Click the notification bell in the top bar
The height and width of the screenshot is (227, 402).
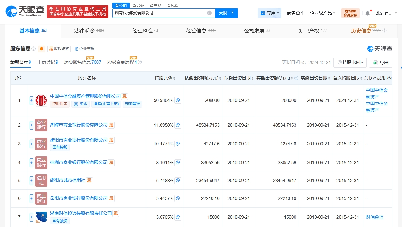pos(368,13)
